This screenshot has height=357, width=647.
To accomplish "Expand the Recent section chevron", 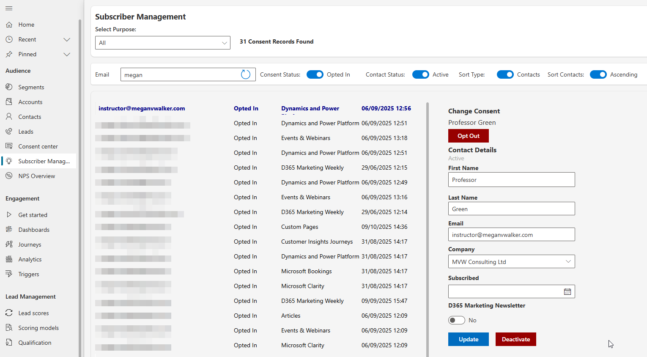I will click(x=67, y=39).
